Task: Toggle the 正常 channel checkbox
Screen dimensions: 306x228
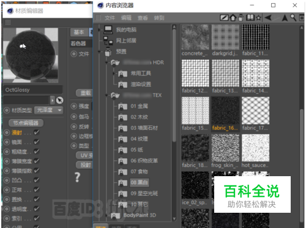Action: click(37, 190)
